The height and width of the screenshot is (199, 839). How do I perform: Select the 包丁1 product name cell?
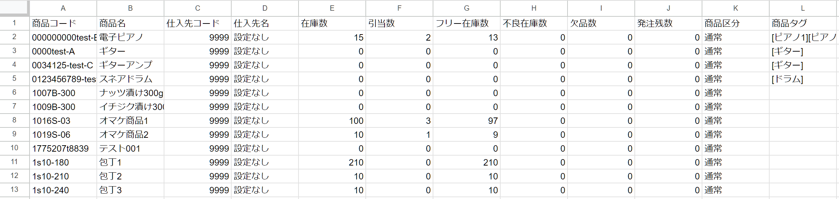[x=130, y=162]
